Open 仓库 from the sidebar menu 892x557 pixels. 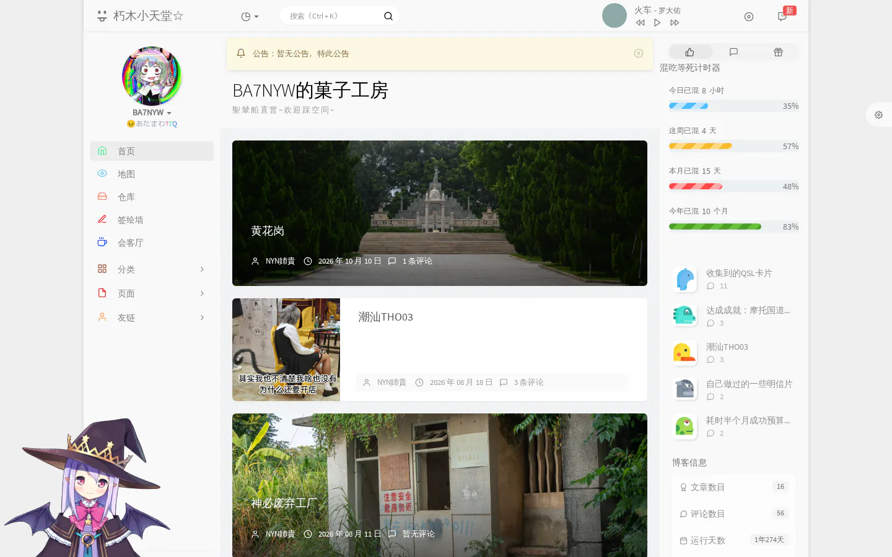[x=152, y=197]
